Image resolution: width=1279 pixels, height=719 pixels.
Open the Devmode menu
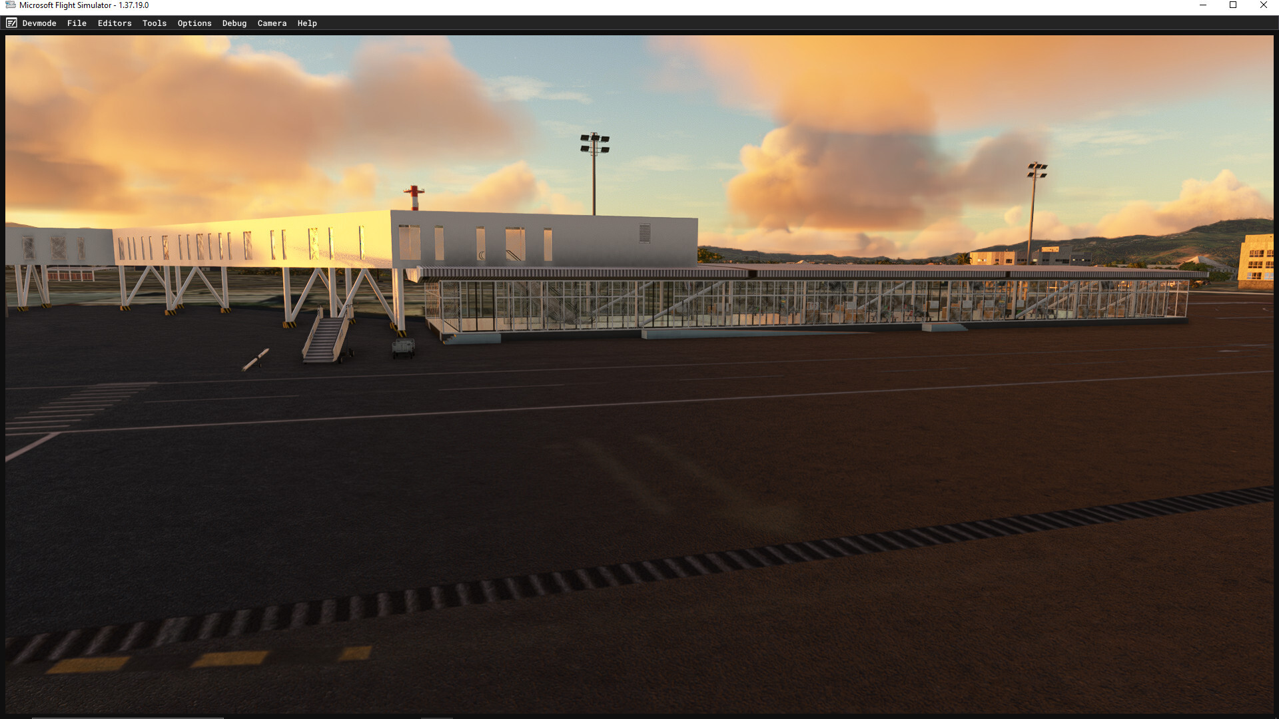[x=39, y=23]
